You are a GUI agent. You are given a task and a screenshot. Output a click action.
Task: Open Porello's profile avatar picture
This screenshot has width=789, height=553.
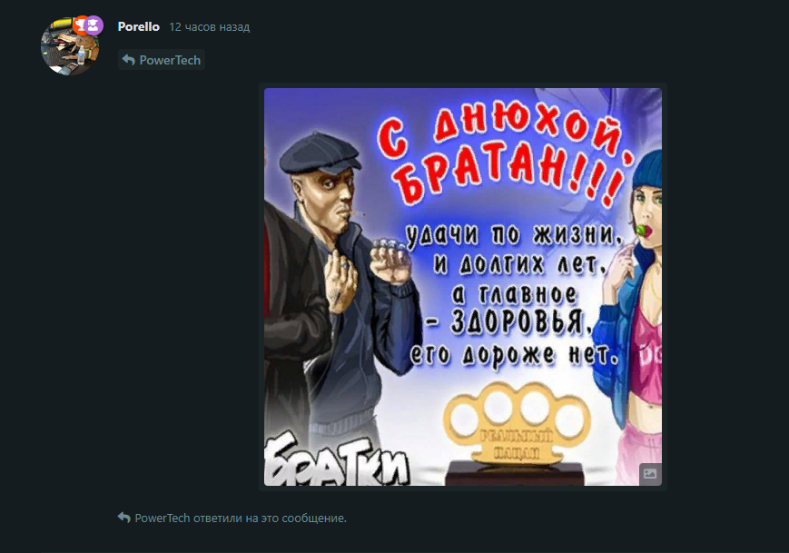pos(69,47)
